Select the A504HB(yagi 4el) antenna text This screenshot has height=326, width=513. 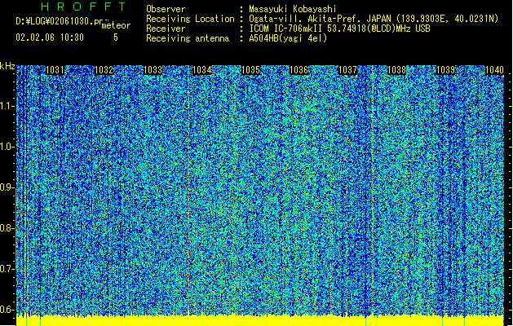click(x=288, y=38)
